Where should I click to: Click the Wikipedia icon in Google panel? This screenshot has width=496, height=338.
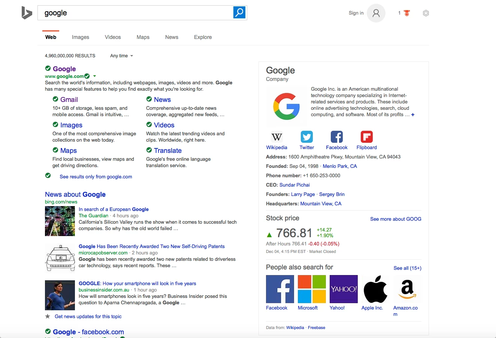tap(276, 137)
